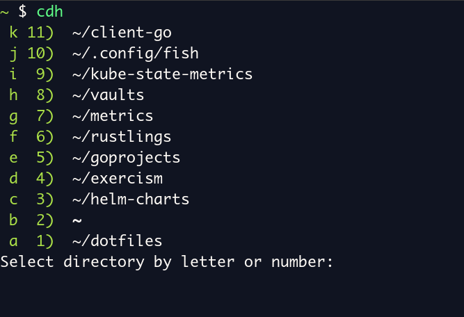The width and height of the screenshot is (464, 317).
Task: Click the letter a shortcut label
Action: pos(14,241)
